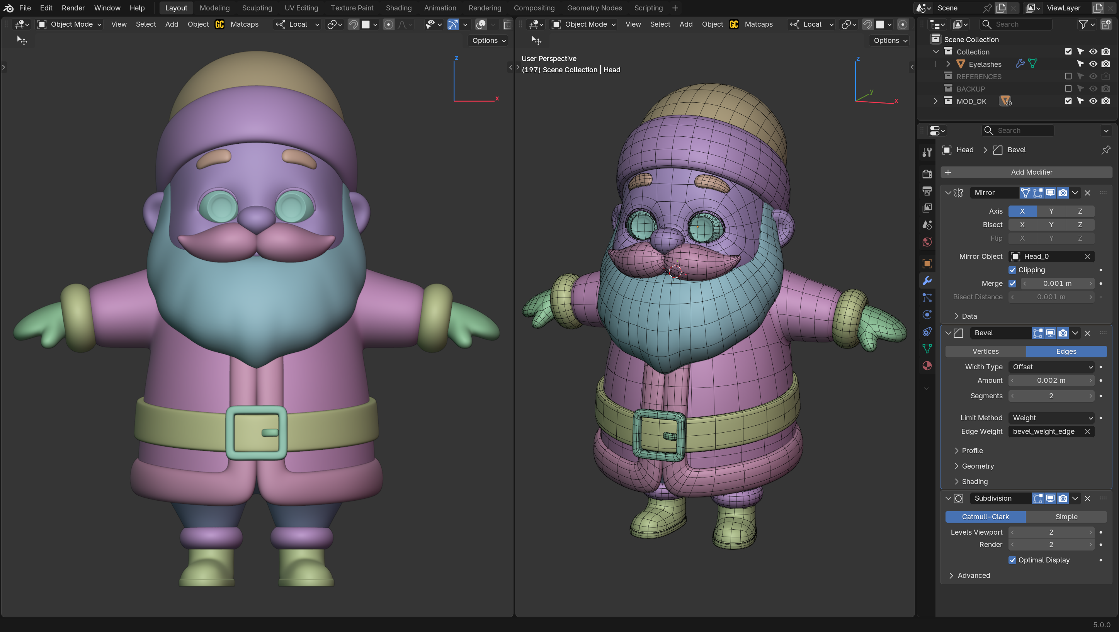The height and width of the screenshot is (632, 1119).
Task: Switch to the Sculpting workspace tab
Action: pyautogui.click(x=257, y=8)
